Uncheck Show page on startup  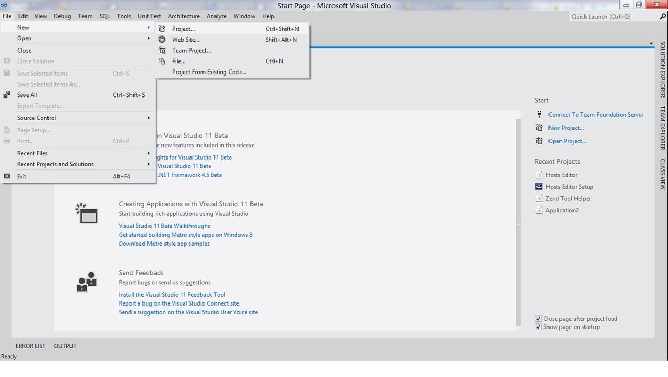(x=538, y=327)
